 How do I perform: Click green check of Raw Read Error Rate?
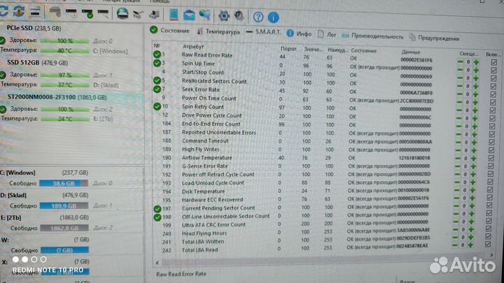pyautogui.click(x=157, y=55)
